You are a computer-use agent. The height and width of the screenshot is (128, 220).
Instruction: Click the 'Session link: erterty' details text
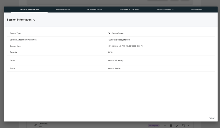click(116, 61)
